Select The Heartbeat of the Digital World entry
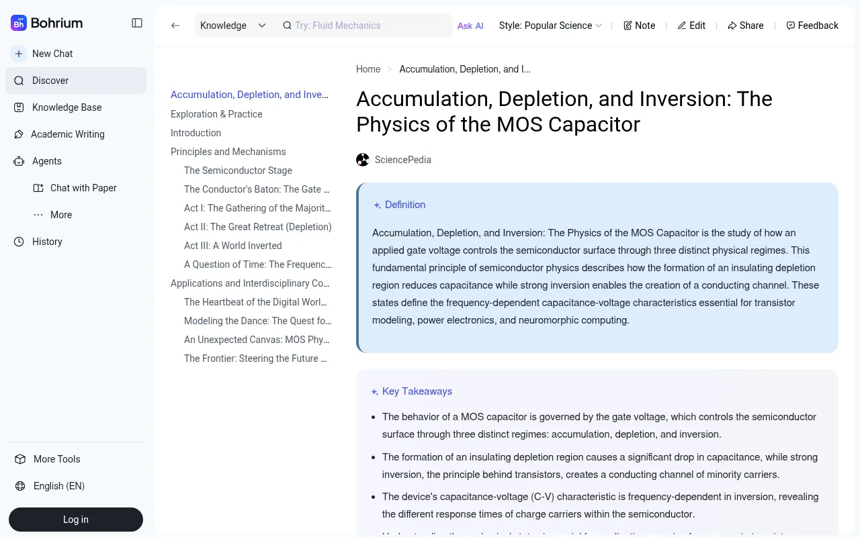Viewport: 860px width, 537px height. click(256, 302)
